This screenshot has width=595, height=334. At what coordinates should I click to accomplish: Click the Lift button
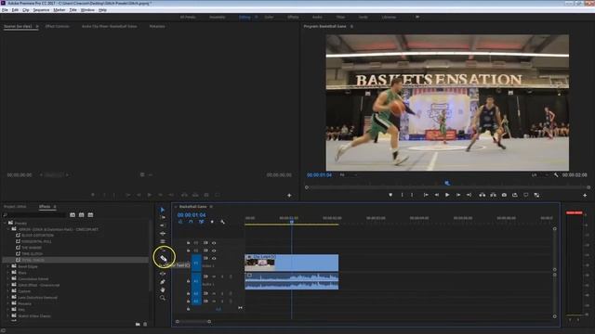482,195
